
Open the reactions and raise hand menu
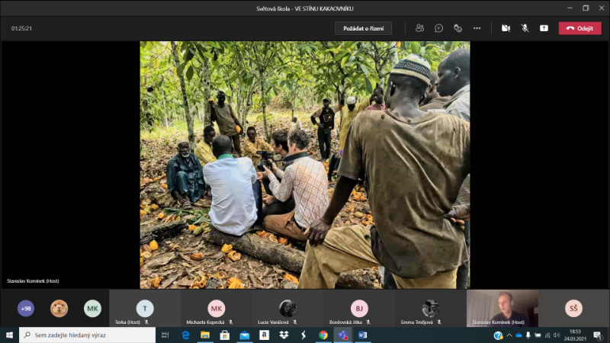tap(457, 28)
